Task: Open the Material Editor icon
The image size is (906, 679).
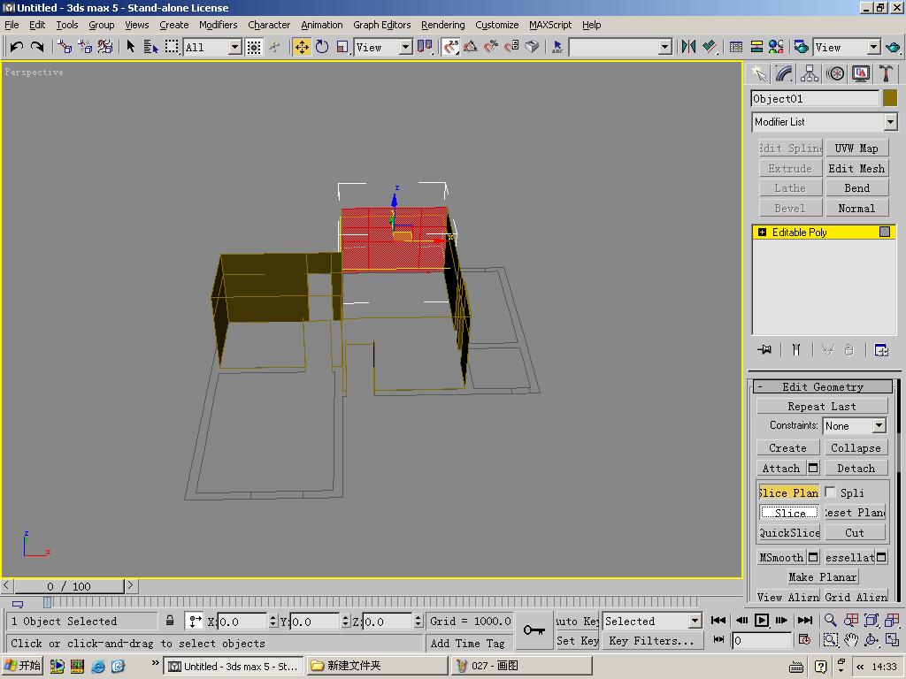Action: click(x=776, y=47)
